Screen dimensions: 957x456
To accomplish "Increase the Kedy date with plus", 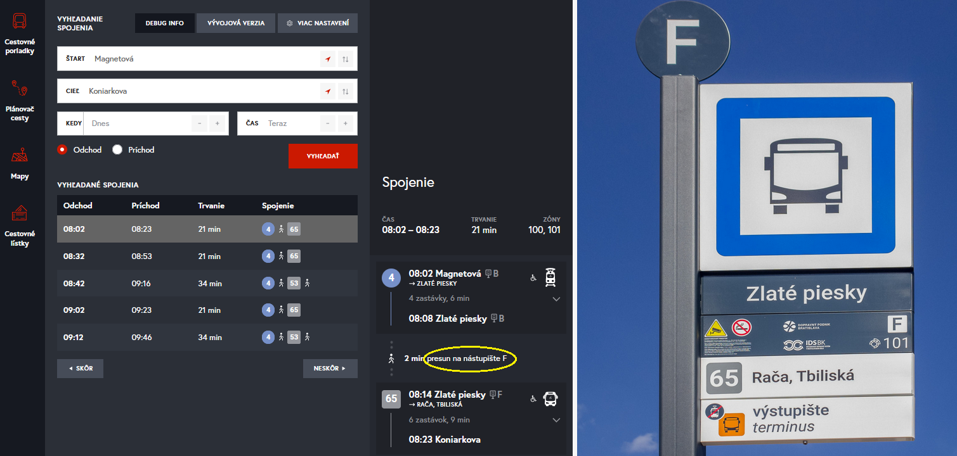I will click(218, 123).
